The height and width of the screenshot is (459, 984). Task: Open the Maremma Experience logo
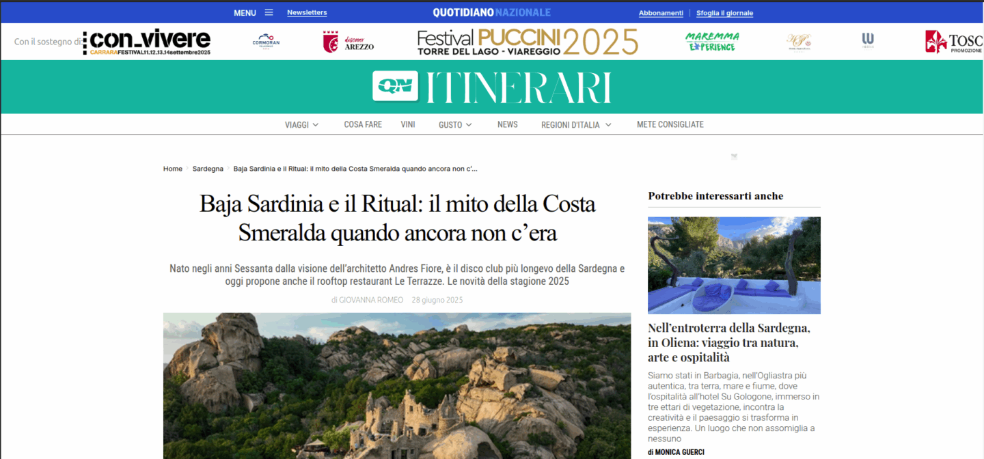click(x=713, y=42)
